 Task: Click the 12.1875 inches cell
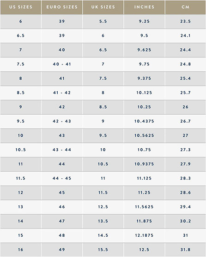click(145, 235)
